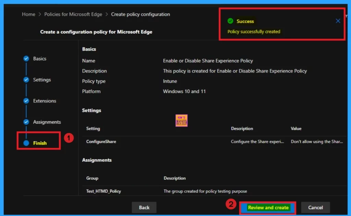
Task: Click policy name 'Enable or Disable Share Experience Policy'
Action: click(208, 61)
